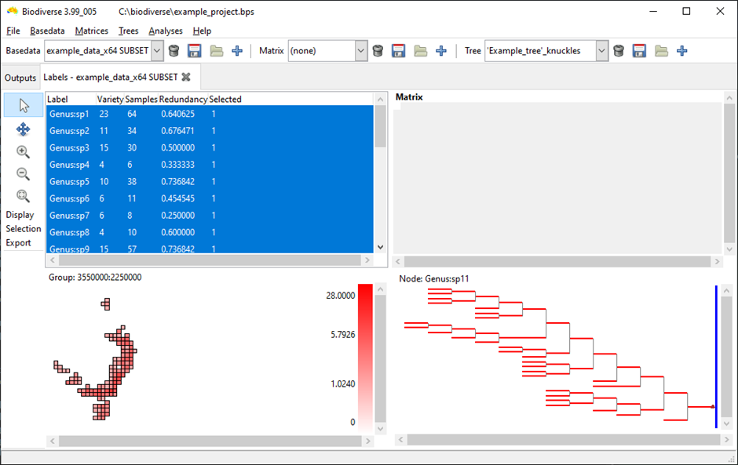
Task: Open a basedata file via folder icon
Action: click(x=216, y=51)
